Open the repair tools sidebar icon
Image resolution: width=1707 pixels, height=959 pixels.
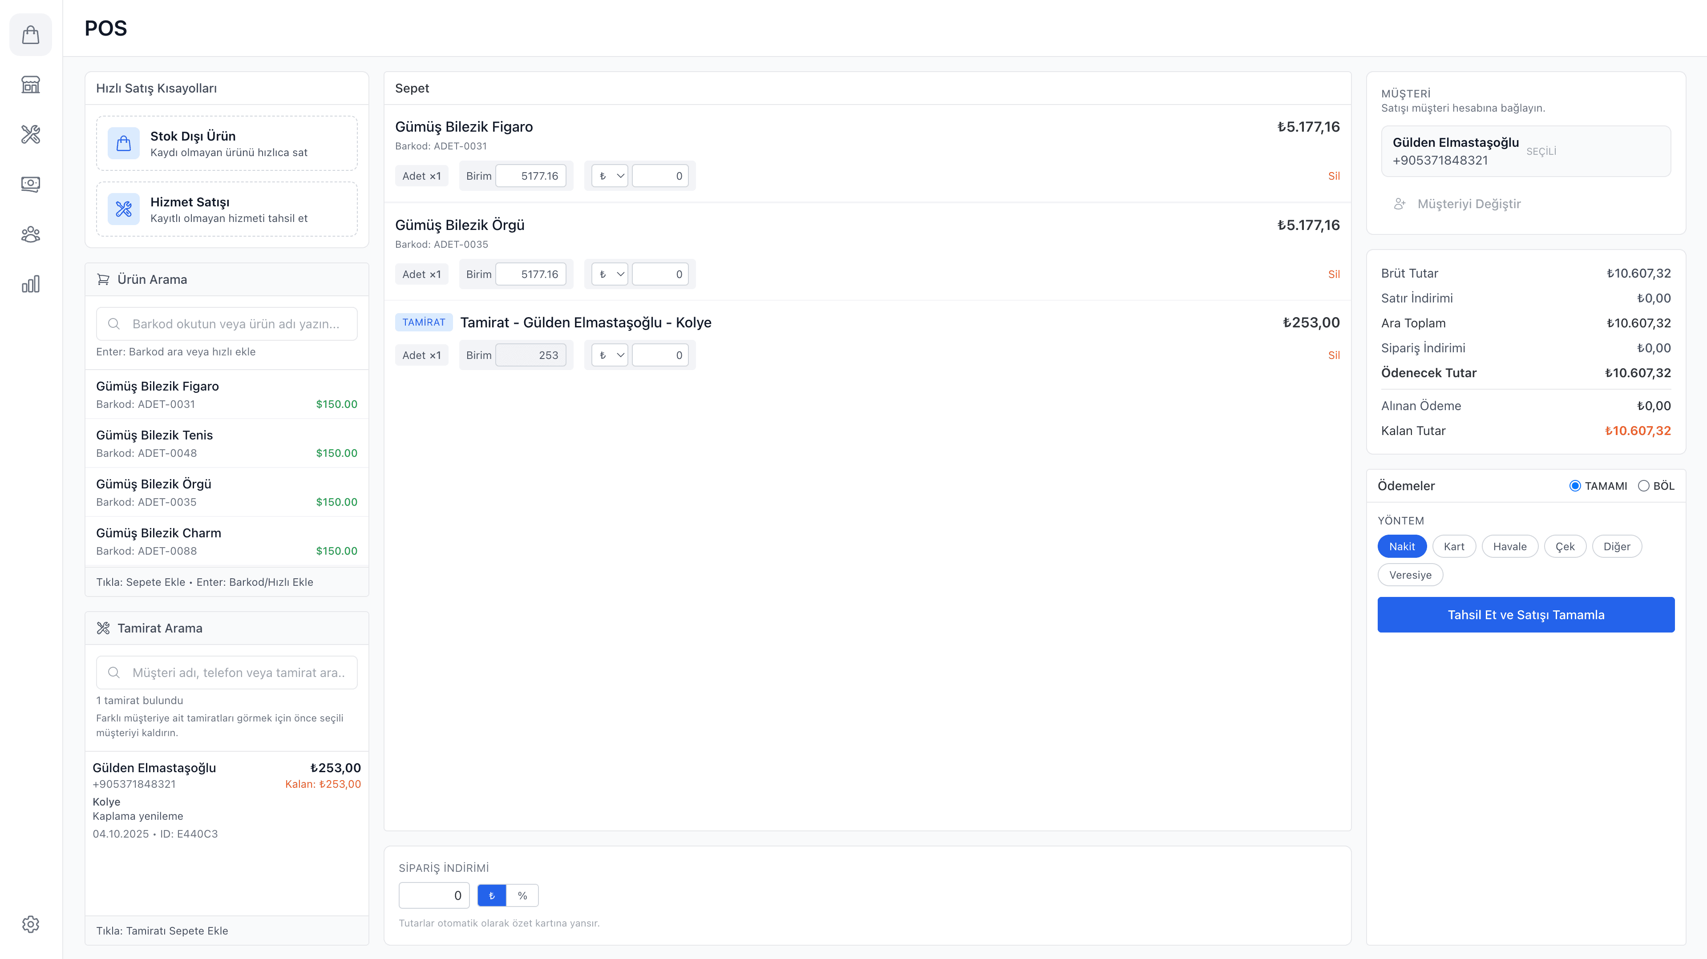(30, 134)
